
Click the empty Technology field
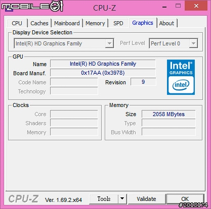coord(74,91)
